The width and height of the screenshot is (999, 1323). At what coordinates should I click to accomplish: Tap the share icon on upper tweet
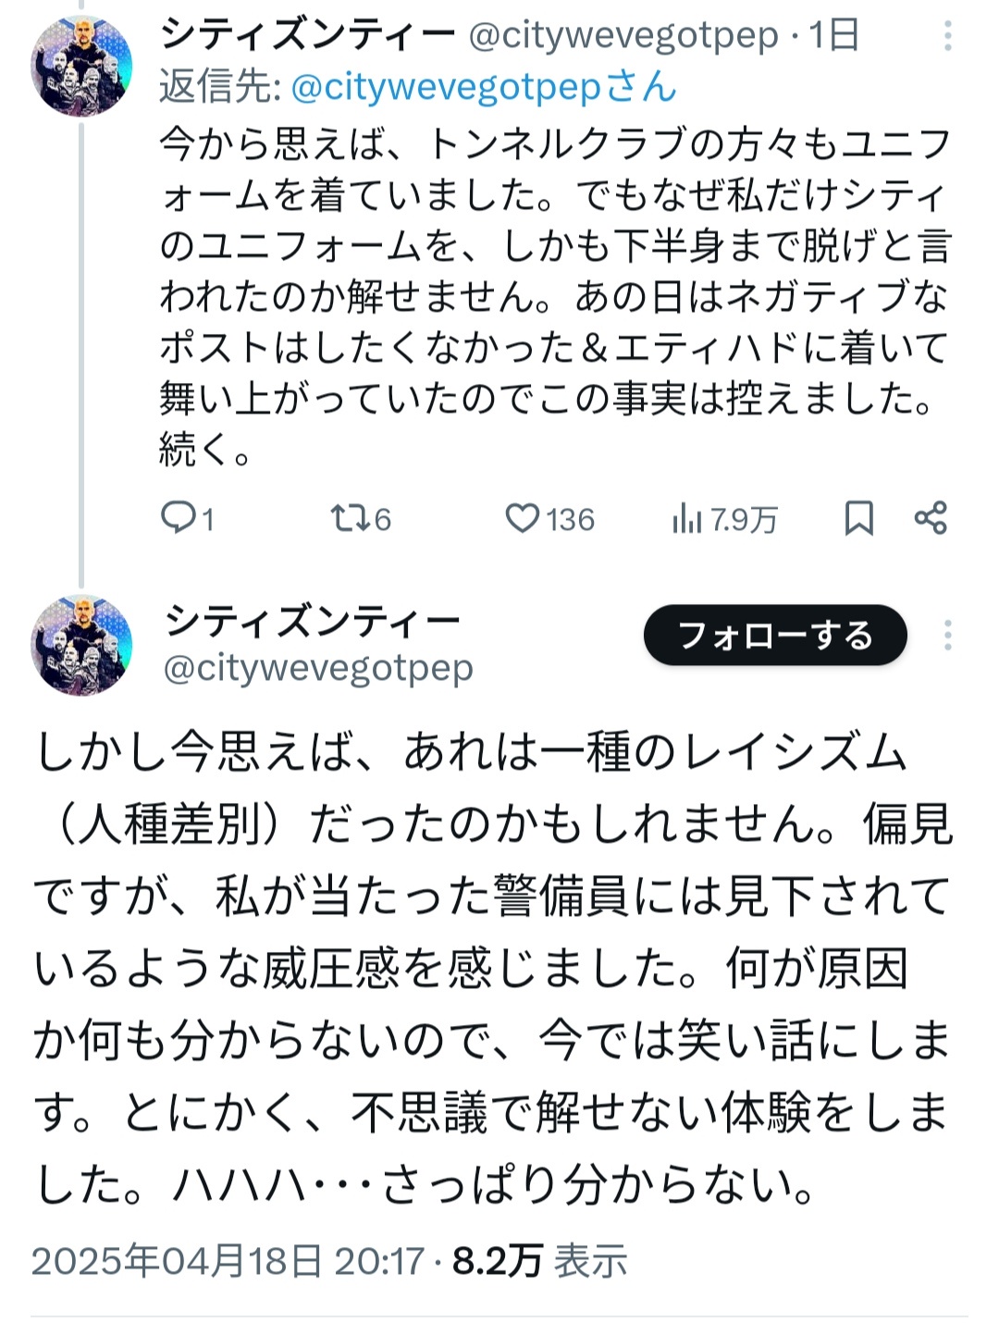931,518
